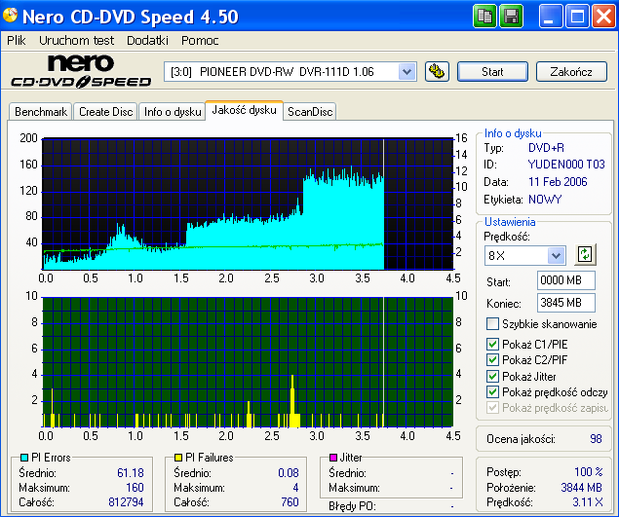The image size is (619, 517).
Task: Click the Ocena jakości label
Action: point(521,439)
